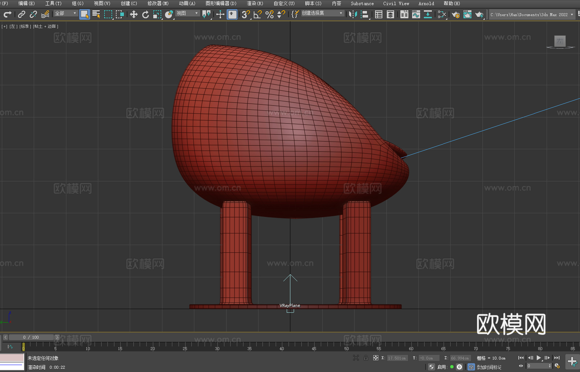Viewport: 580px width, 372px height.
Task: Click the Align tool icon
Action: 365,14
